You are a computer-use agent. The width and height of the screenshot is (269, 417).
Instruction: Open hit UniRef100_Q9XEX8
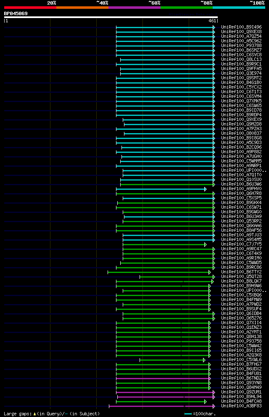[x=241, y=31]
